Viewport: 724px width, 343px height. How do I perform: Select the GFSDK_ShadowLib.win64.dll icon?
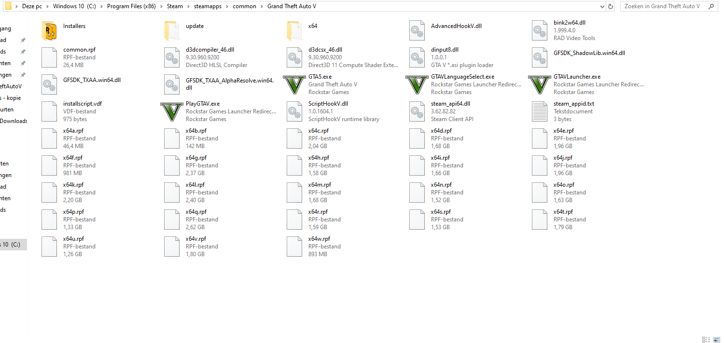pyautogui.click(x=540, y=57)
